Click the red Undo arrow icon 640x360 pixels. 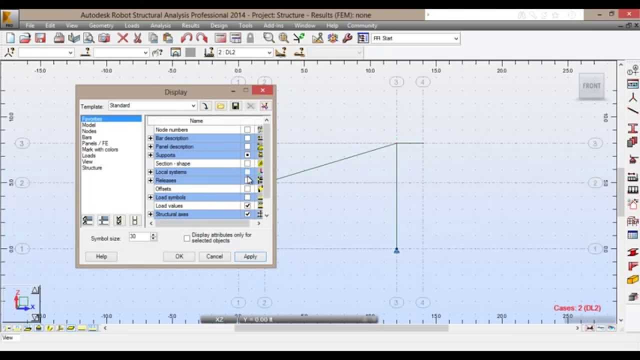coord(186,38)
